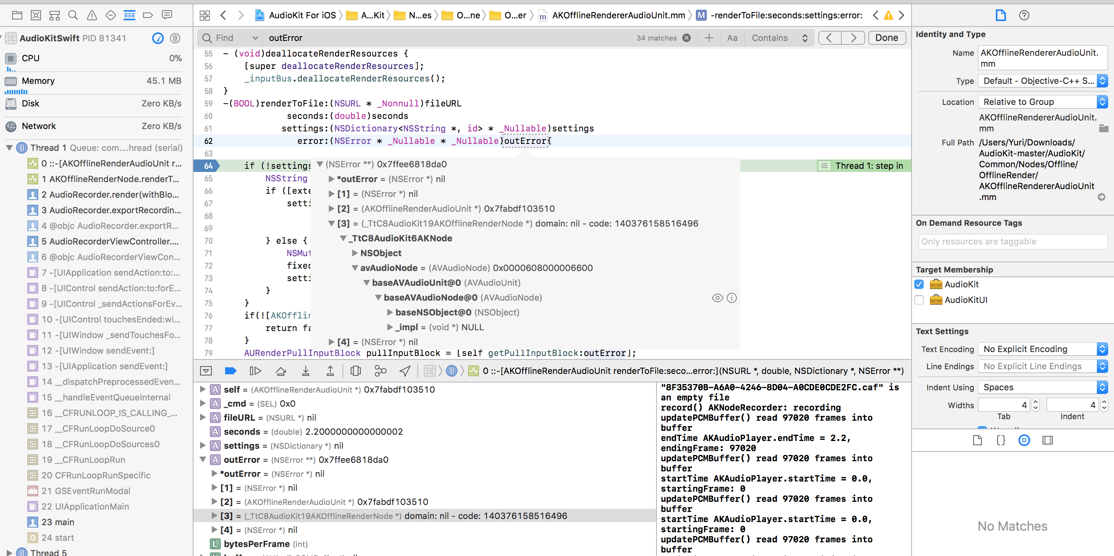This screenshot has height=556, width=1114.
Task: Open the Line Endings dropdown
Action: 1043,366
